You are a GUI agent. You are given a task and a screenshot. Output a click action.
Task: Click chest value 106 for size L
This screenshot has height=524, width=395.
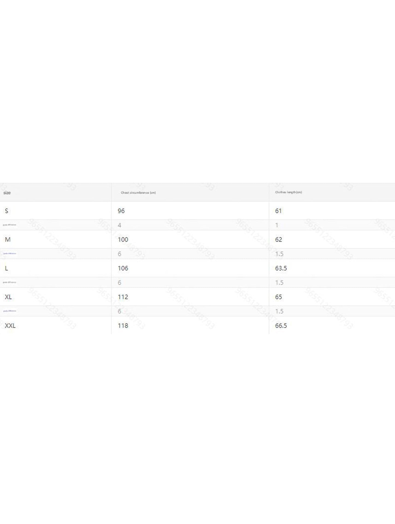pos(123,268)
